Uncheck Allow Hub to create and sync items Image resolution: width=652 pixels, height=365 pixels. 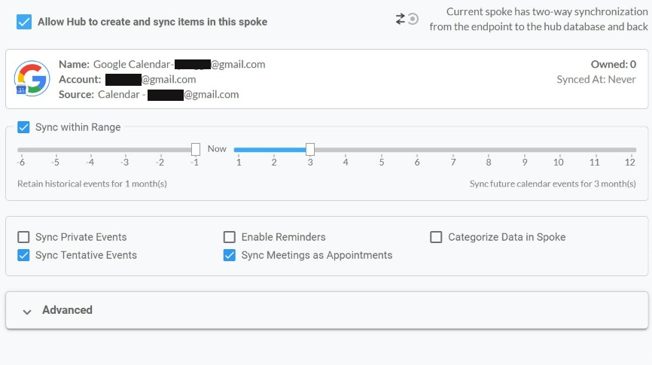point(24,22)
